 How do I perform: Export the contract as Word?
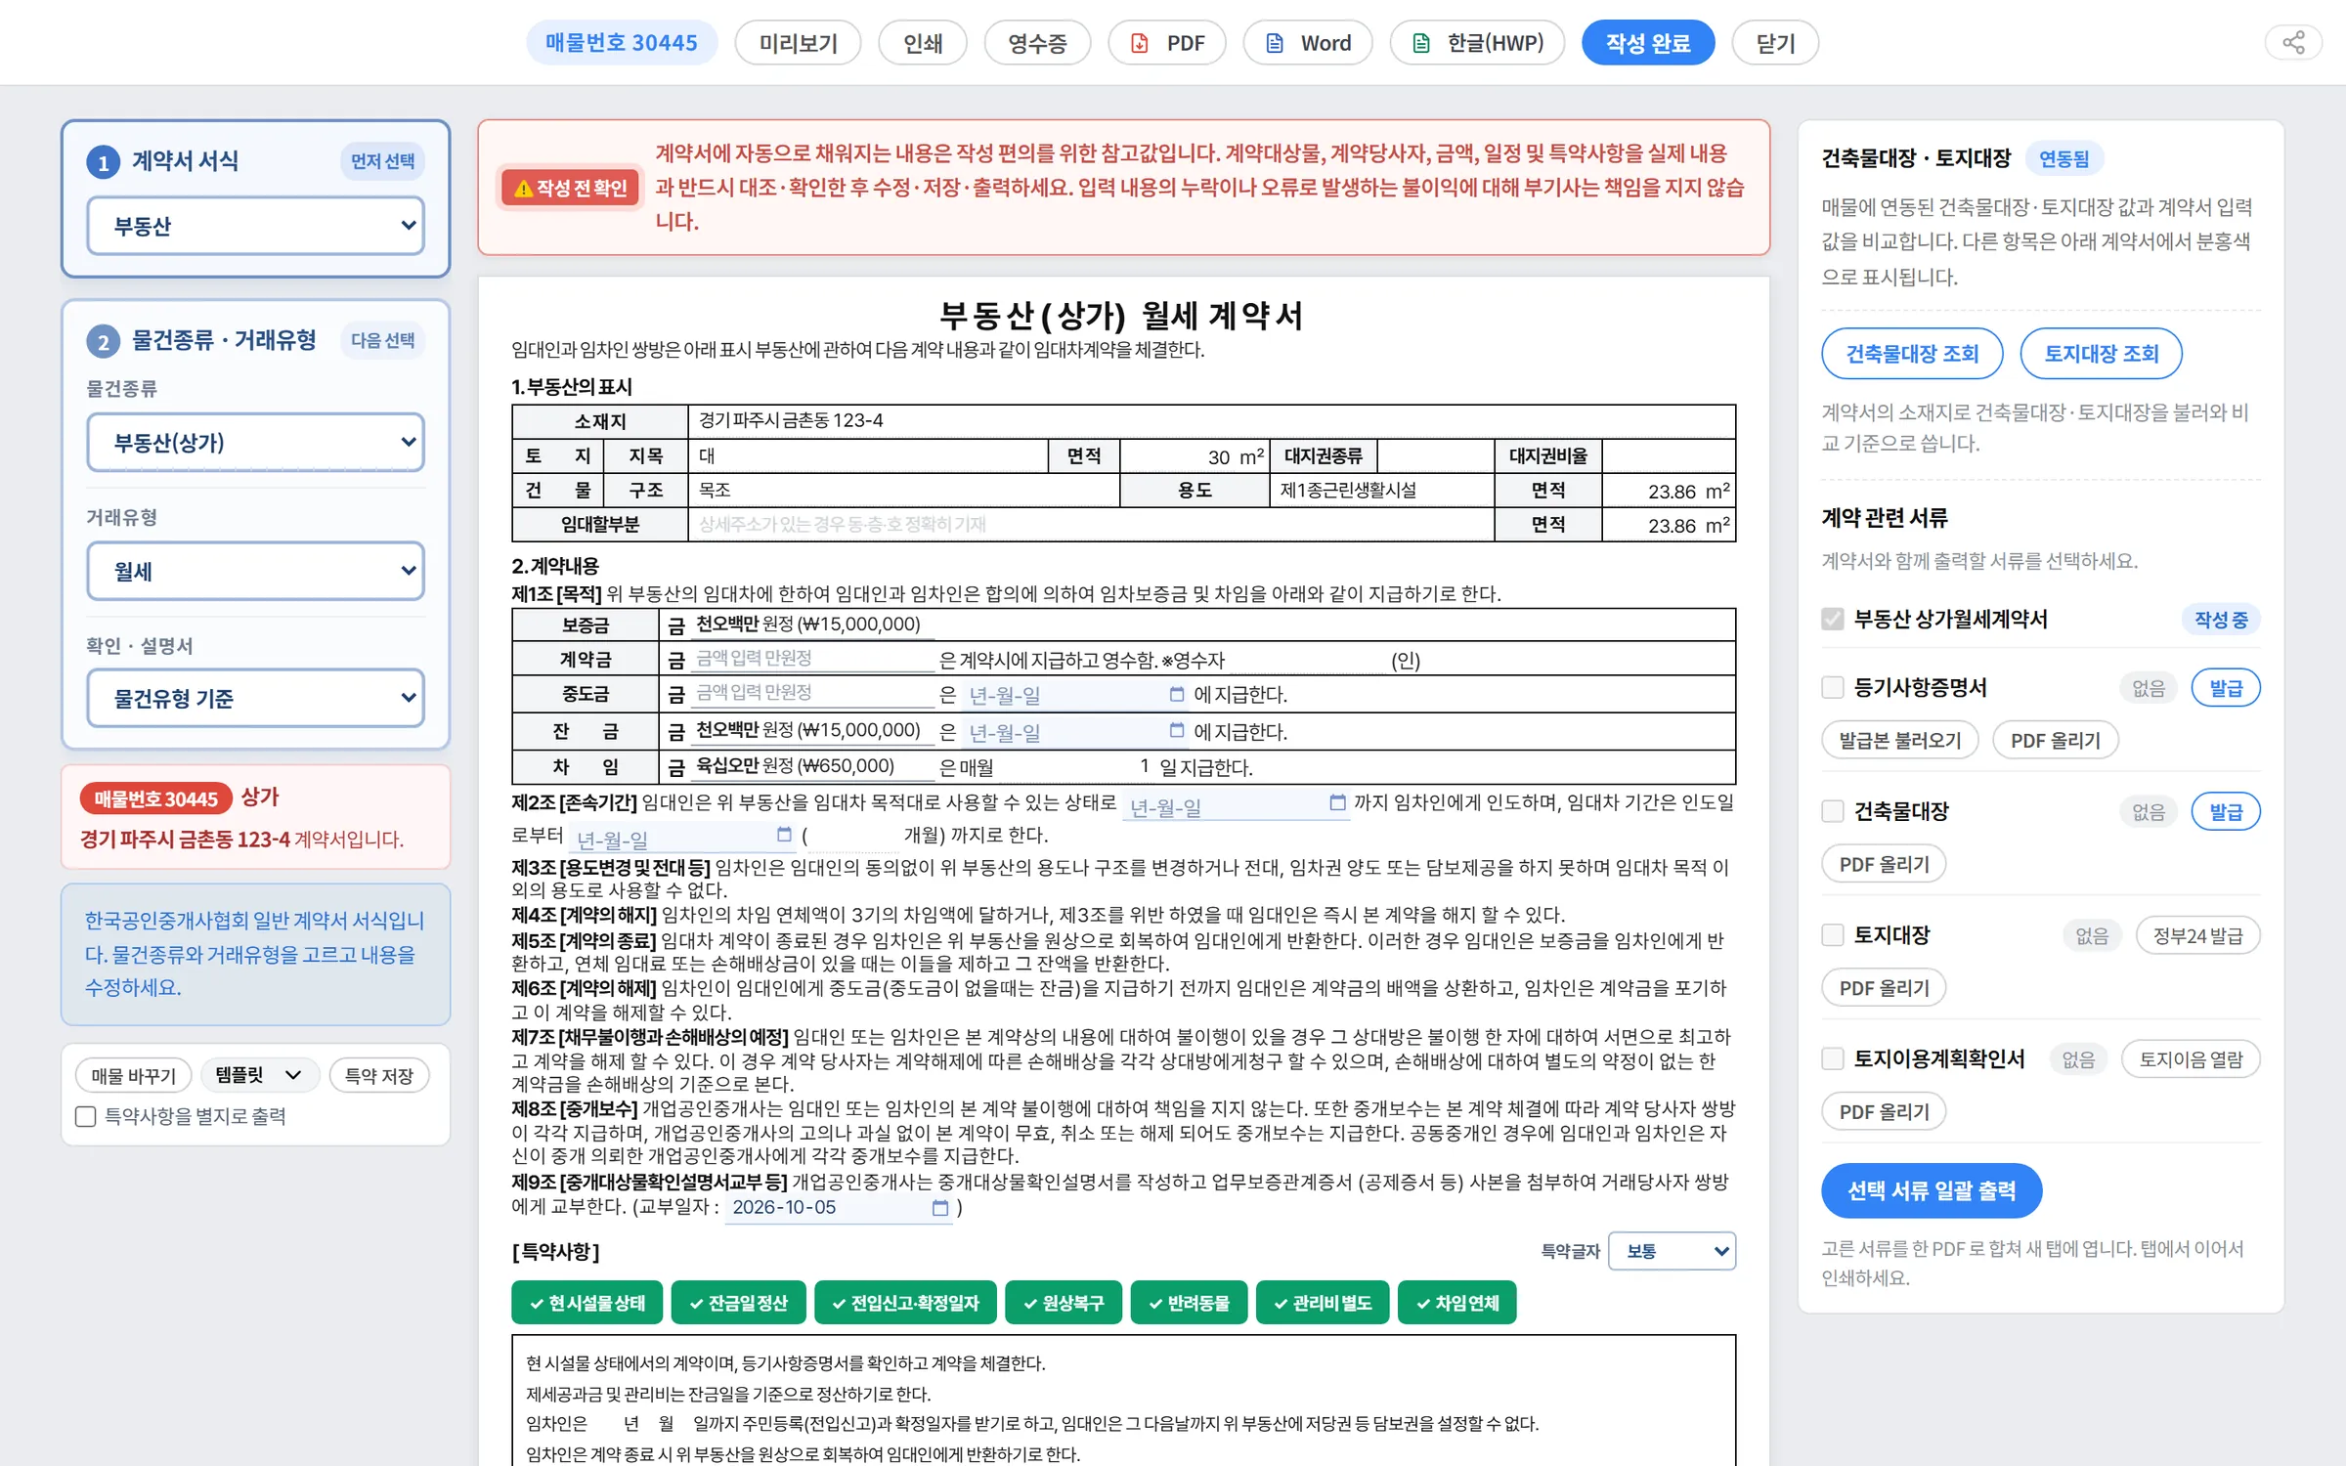[x=1308, y=43]
